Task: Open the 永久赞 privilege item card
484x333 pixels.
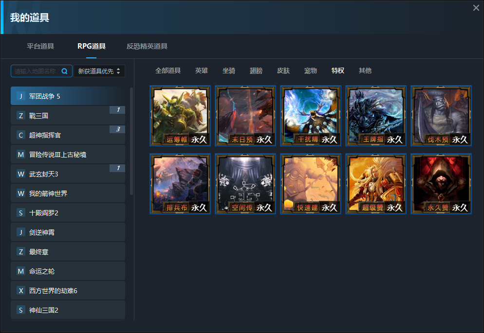Action: 442,184
